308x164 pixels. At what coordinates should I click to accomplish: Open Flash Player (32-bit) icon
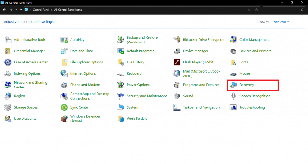(x=177, y=62)
